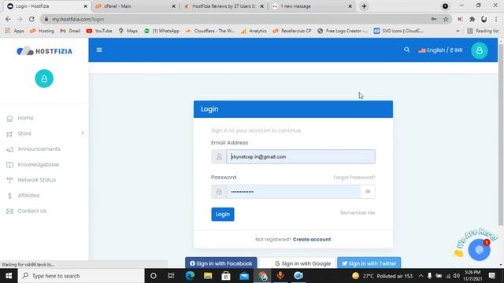Click the blue Login button
This screenshot has width=504, height=283.
222,214
